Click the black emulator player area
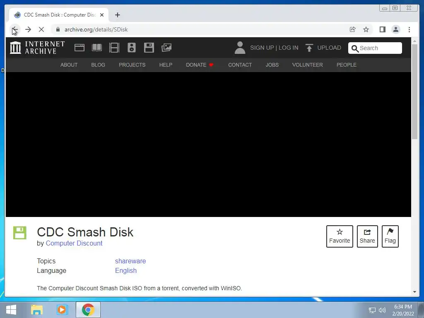This screenshot has height=318, width=424. click(x=208, y=145)
